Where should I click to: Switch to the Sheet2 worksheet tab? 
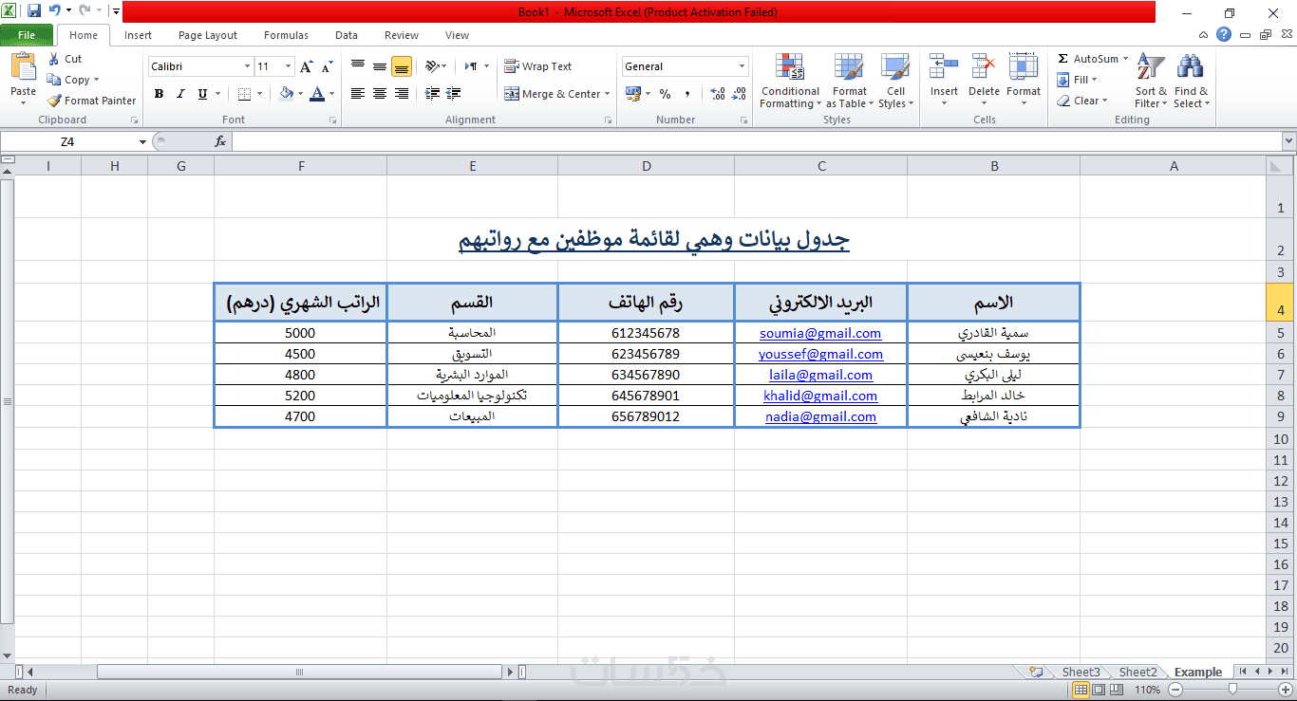pos(1137,672)
